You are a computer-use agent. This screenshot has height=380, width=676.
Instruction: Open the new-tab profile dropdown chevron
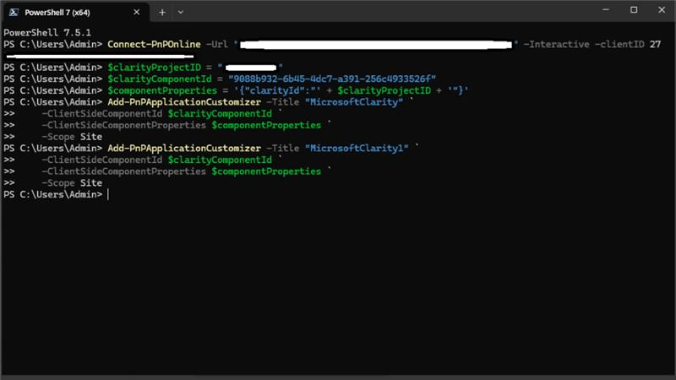pos(181,13)
